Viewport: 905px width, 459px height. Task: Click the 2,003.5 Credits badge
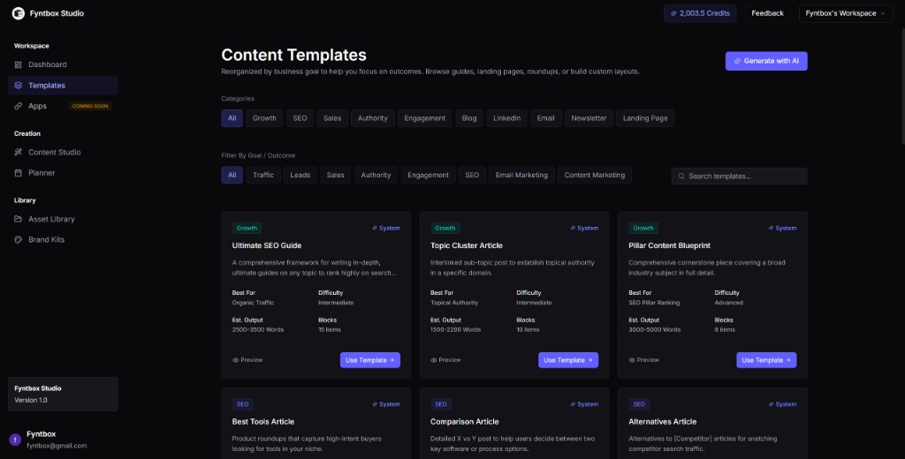point(700,13)
